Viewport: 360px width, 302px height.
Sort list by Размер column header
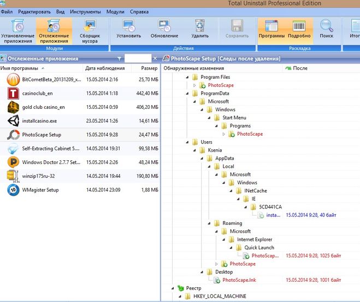149,68
